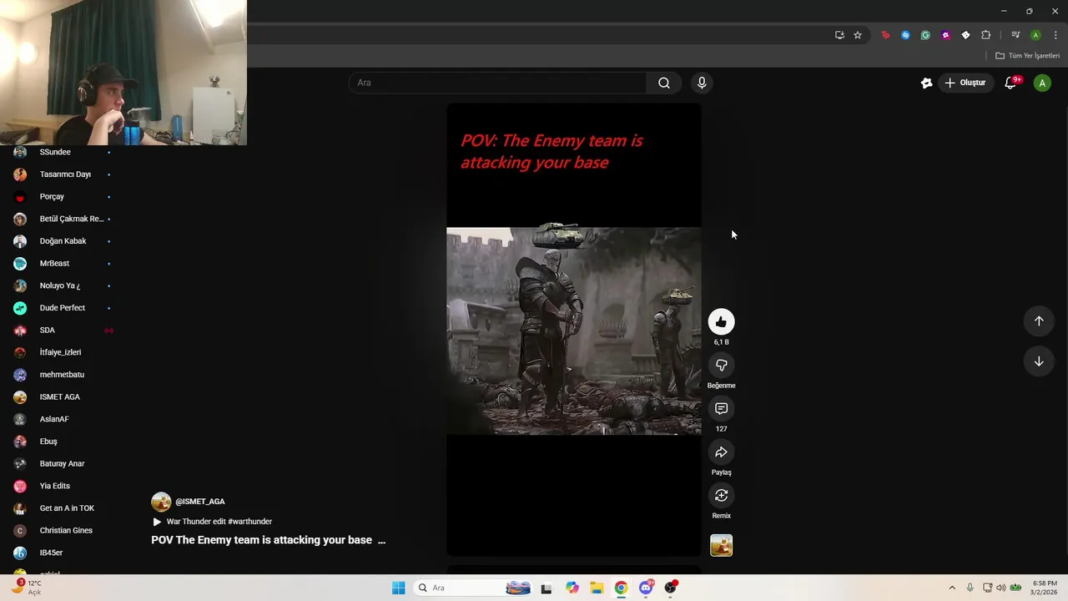1068x601 pixels.
Task: Open Windows Start menu
Action: [x=399, y=588]
